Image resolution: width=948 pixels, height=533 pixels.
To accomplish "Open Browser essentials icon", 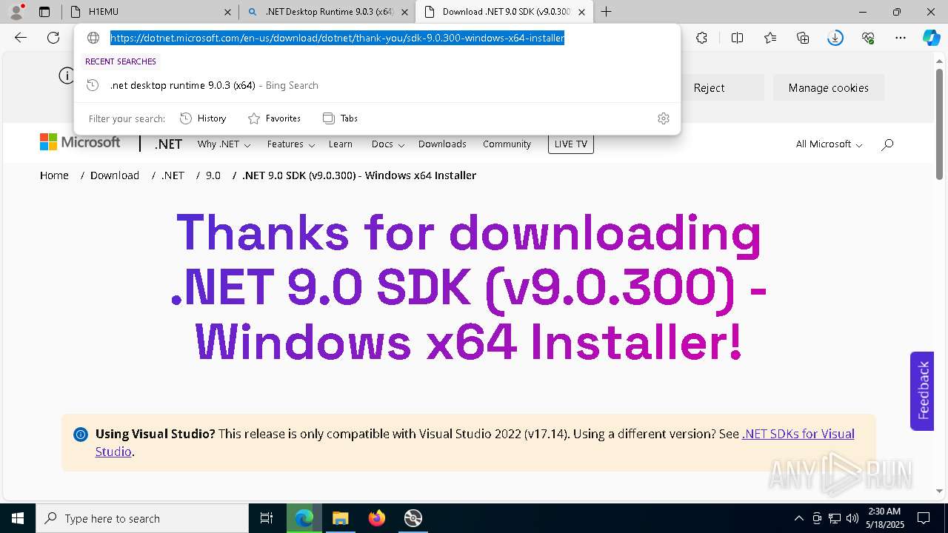I will pyautogui.click(x=868, y=38).
